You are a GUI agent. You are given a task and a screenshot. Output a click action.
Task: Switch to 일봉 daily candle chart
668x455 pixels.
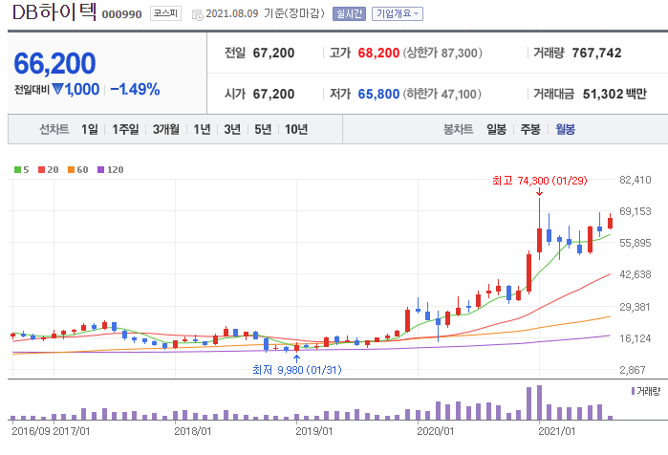tap(496, 129)
